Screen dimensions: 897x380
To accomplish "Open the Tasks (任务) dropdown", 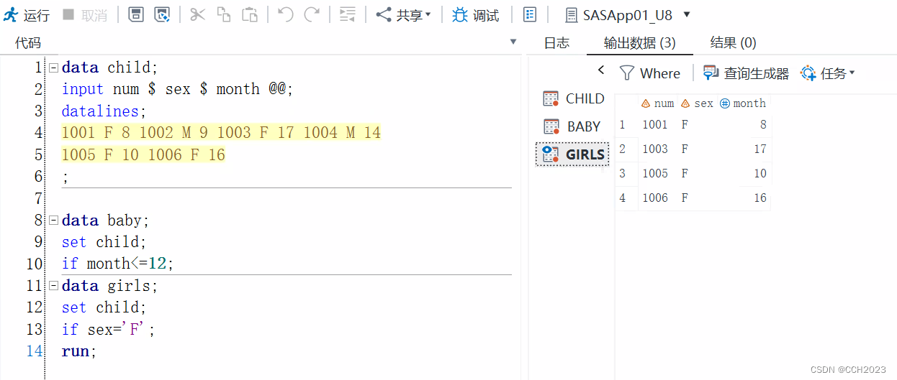I will (x=828, y=73).
